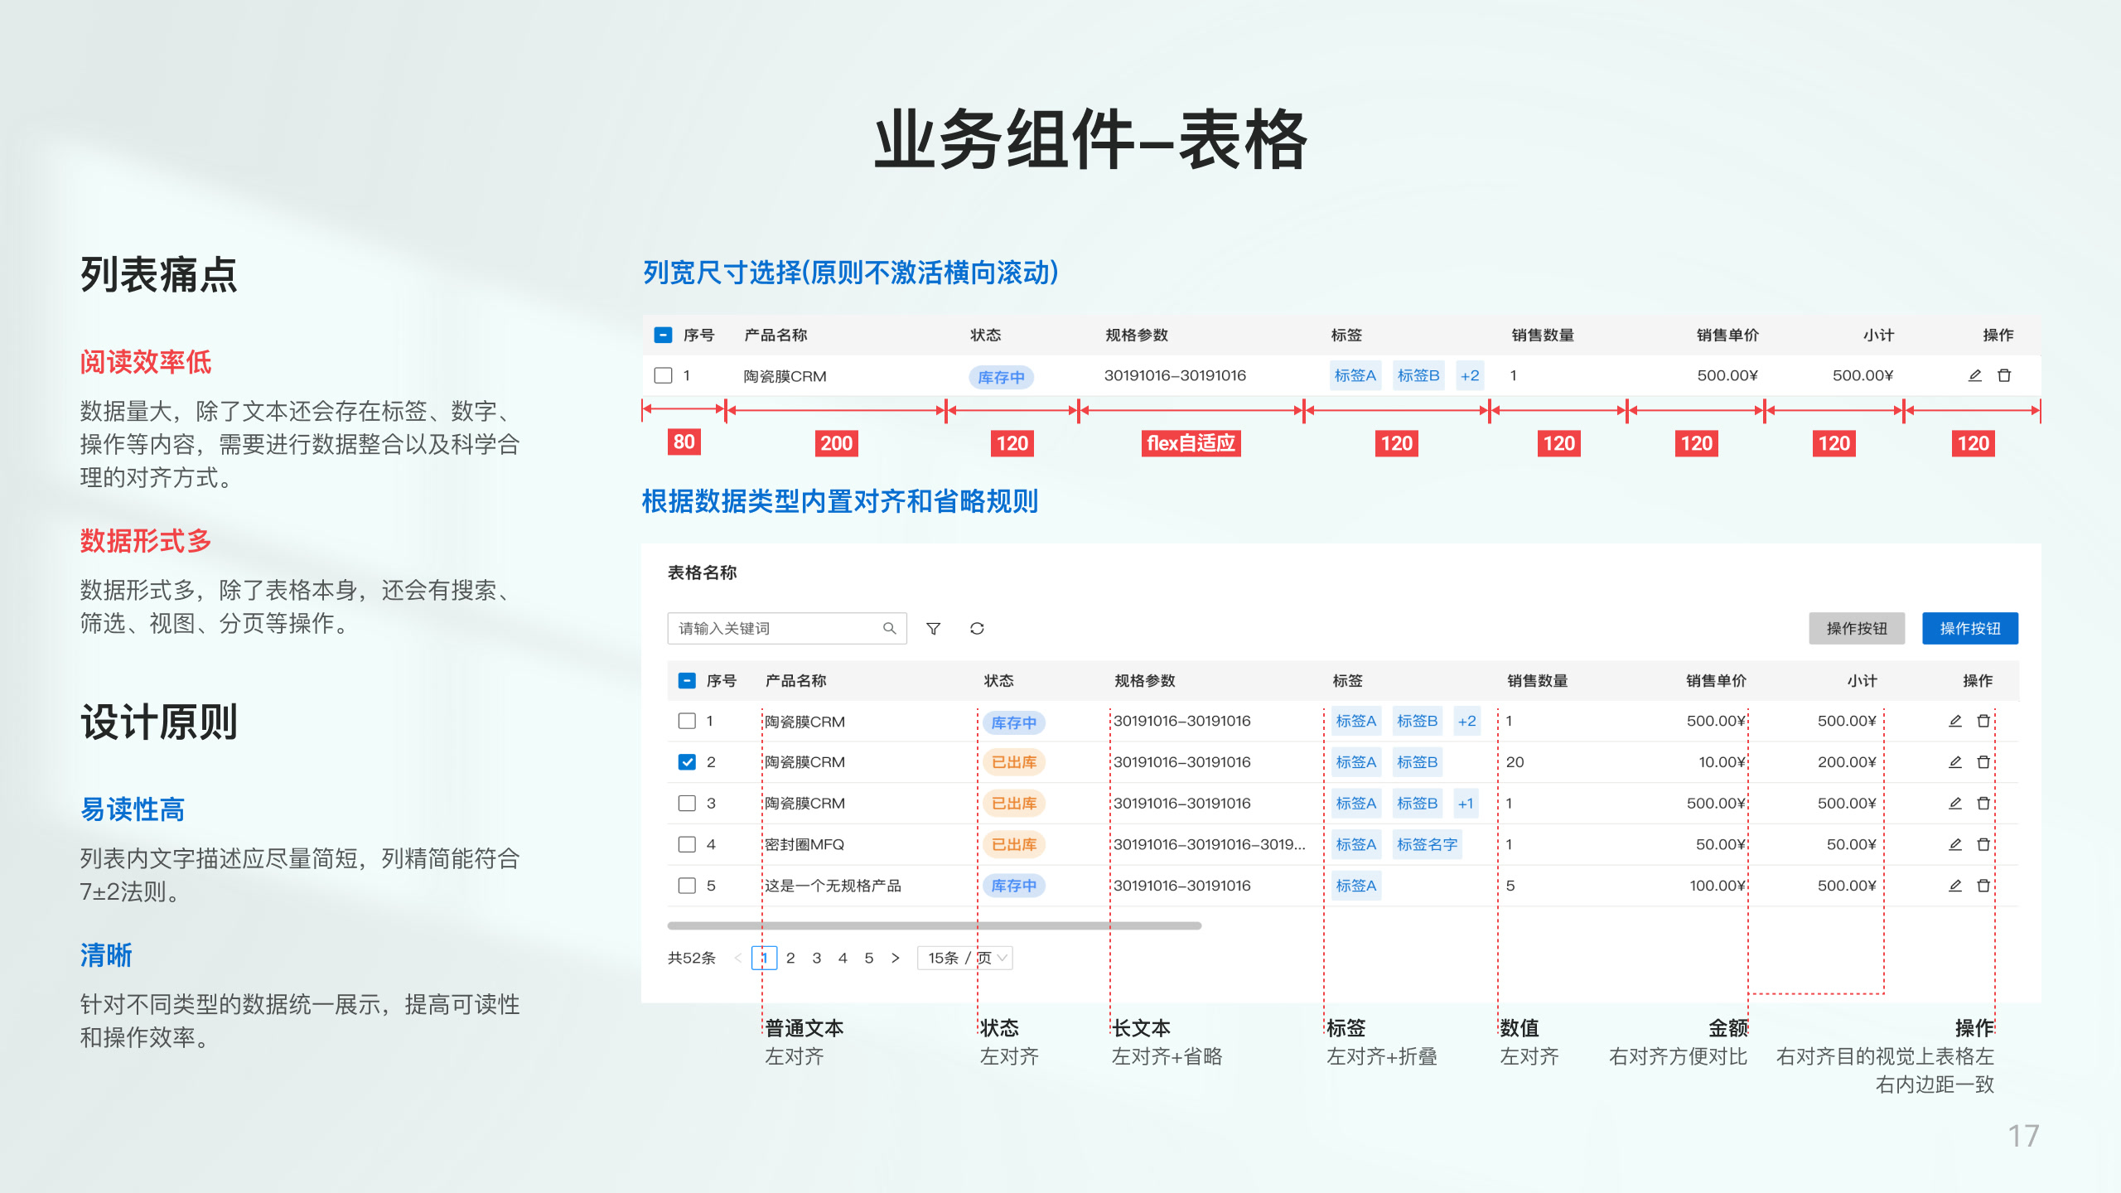Open the filter funnel icon
The width and height of the screenshot is (2121, 1193).
[933, 628]
